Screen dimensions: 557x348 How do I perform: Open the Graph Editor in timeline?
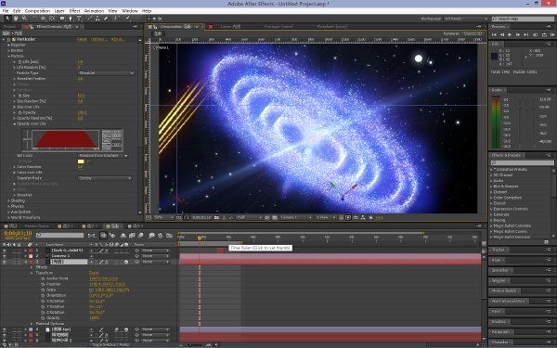point(170,235)
